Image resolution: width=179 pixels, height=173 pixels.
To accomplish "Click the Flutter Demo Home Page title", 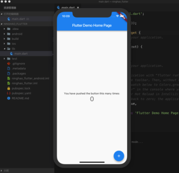I will click(92, 26).
